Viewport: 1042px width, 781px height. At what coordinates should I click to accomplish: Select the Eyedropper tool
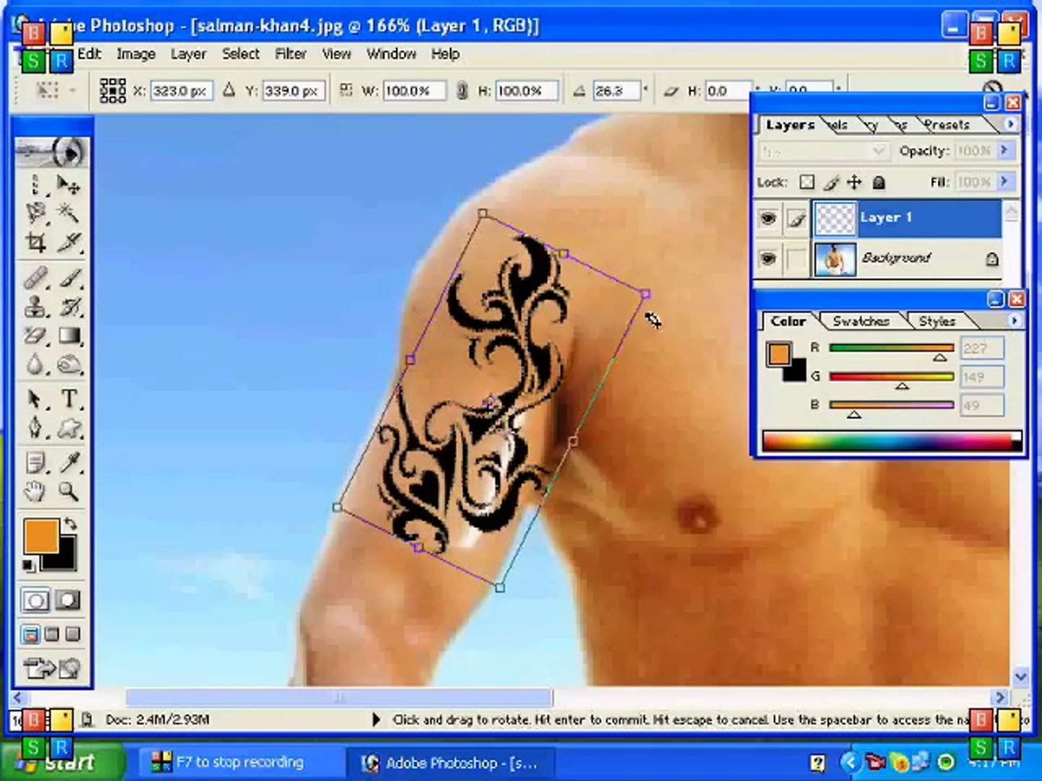(70, 461)
